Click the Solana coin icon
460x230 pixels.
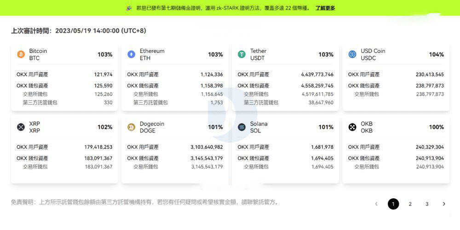[242, 127]
